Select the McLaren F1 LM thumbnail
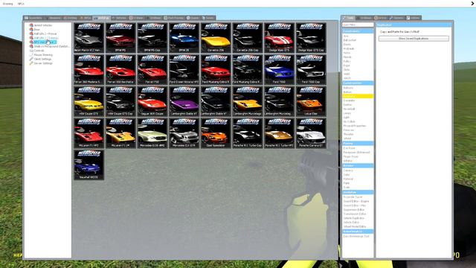This screenshot has width=476, height=268. click(x=120, y=133)
